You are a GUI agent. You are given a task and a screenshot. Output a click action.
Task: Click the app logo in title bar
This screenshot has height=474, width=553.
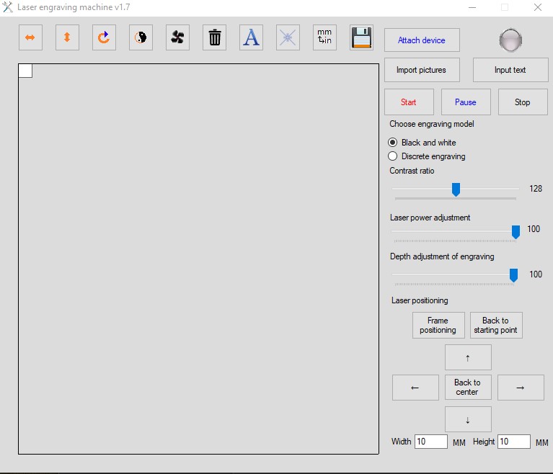(x=7, y=7)
